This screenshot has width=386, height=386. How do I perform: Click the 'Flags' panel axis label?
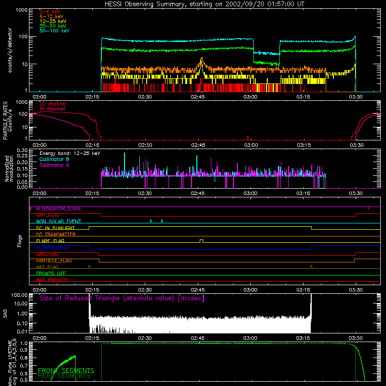click(x=19, y=241)
